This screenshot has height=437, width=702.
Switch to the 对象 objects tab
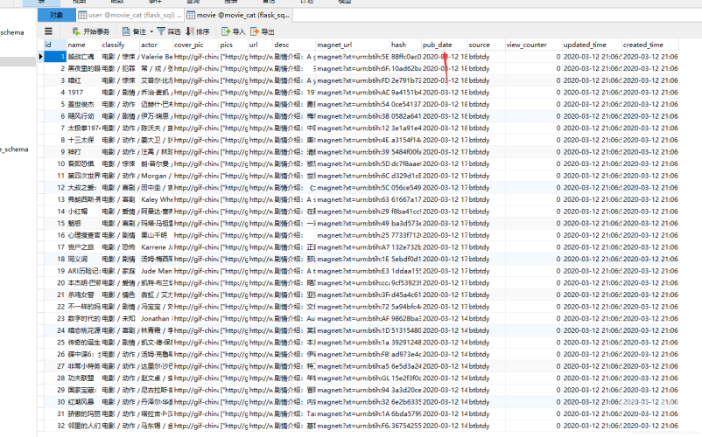[56, 15]
